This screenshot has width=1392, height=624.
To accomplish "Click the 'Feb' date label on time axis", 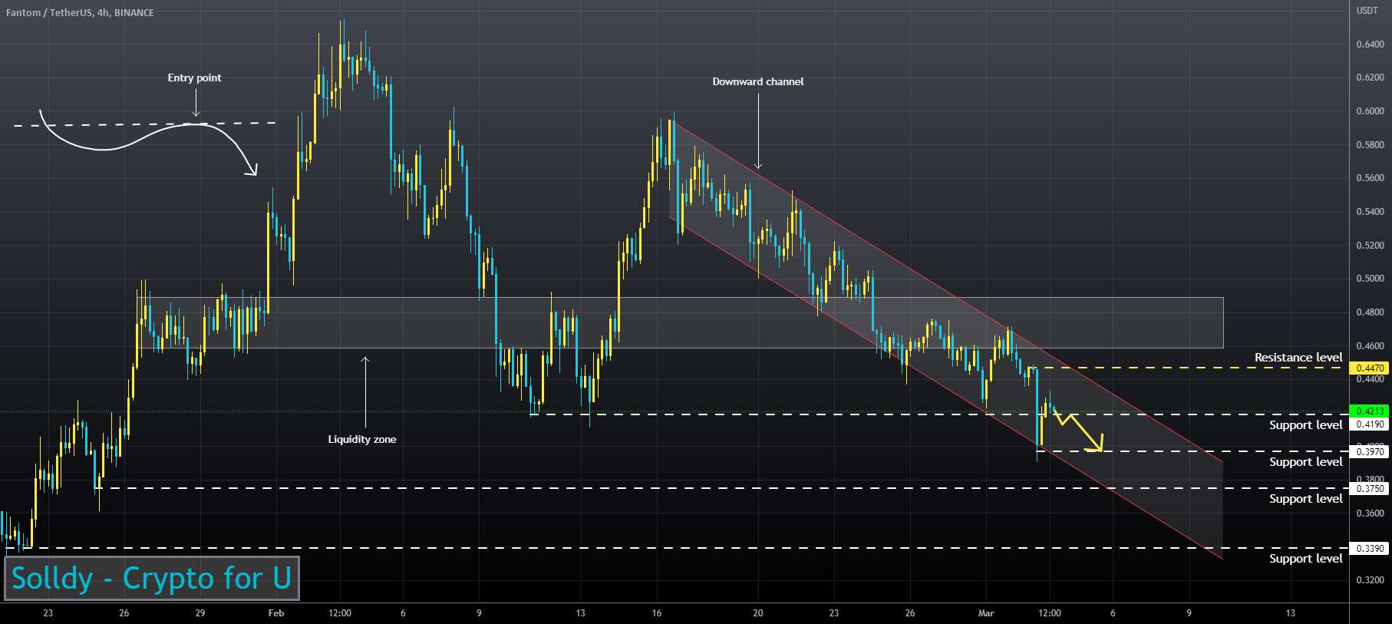I will point(276,612).
